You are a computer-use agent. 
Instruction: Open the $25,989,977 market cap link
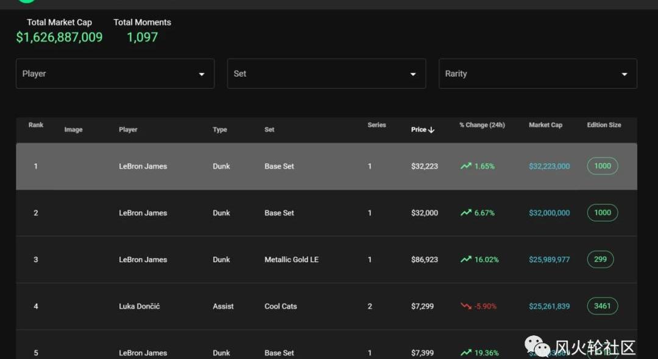[x=550, y=260]
